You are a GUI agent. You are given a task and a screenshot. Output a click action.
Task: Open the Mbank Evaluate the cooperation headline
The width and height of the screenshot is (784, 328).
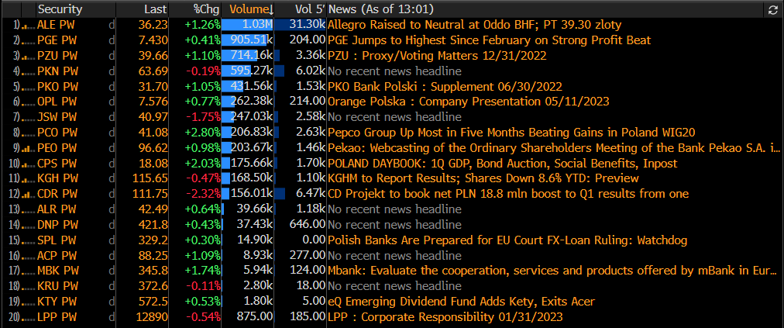[x=553, y=271]
